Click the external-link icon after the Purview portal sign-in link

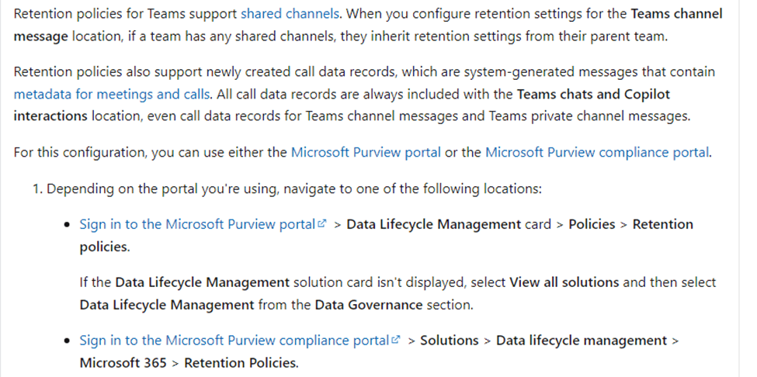[322, 223]
